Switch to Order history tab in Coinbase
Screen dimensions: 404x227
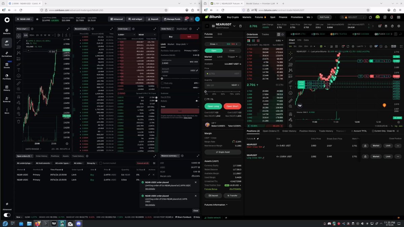[x=42, y=156]
